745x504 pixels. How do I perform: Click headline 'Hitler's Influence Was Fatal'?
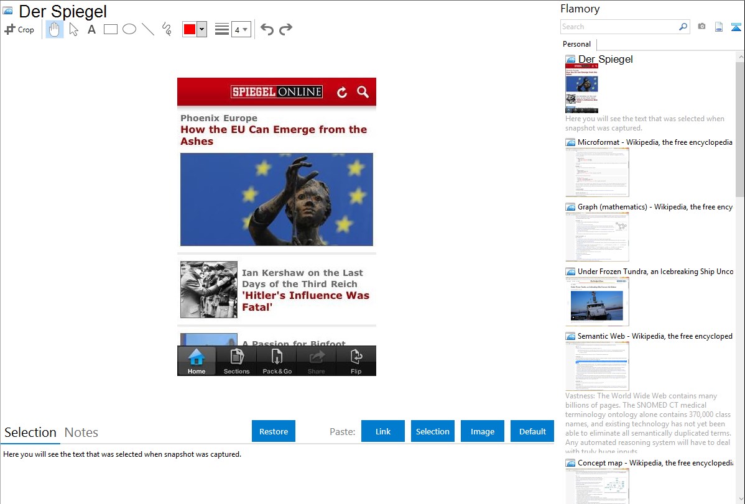point(305,301)
